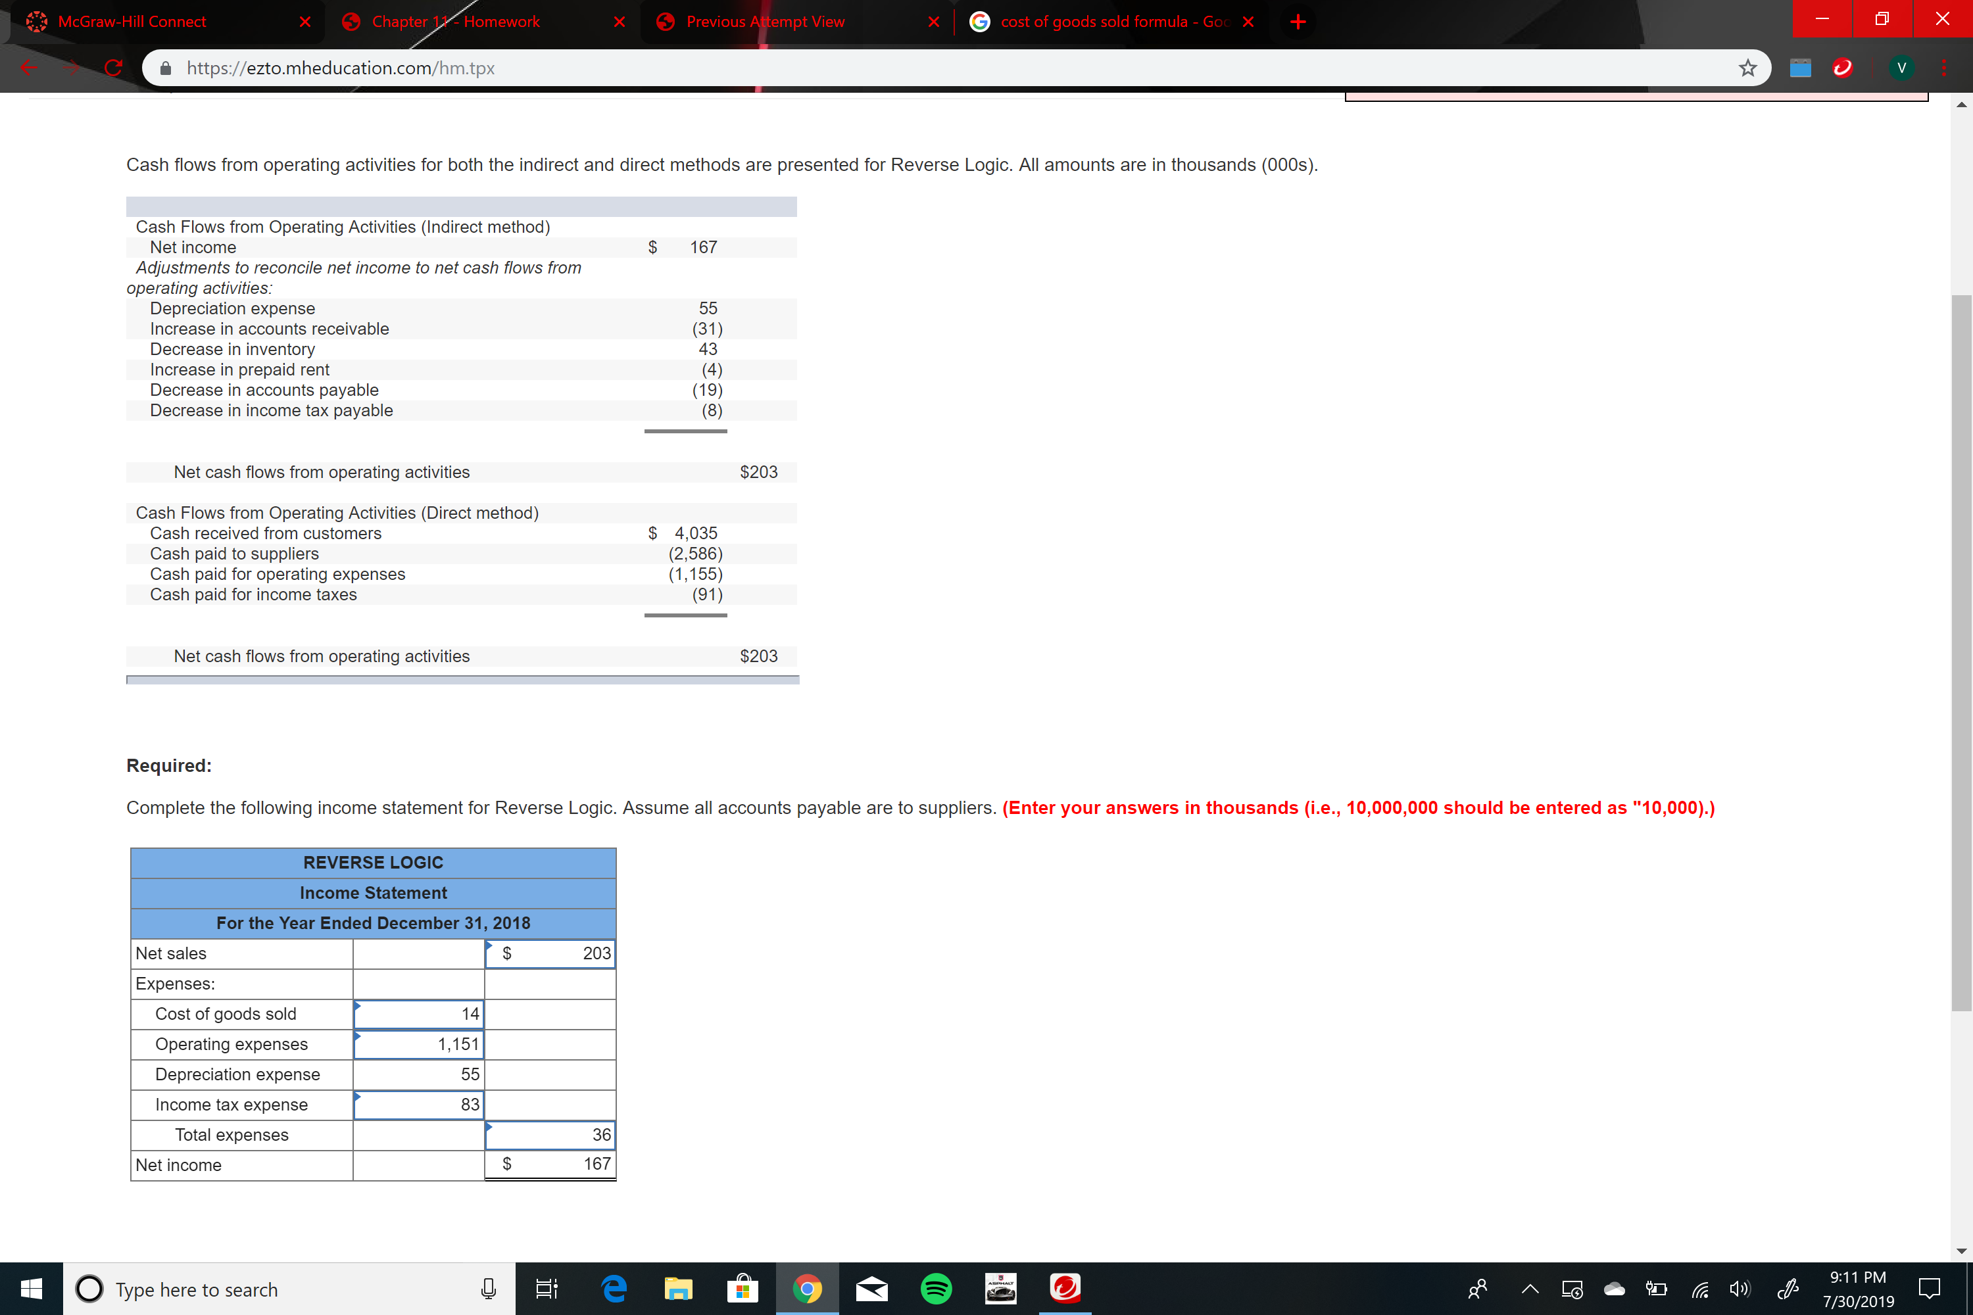The width and height of the screenshot is (1973, 1315).
Task: Open a new browser tab
Action: point(1298,22)
